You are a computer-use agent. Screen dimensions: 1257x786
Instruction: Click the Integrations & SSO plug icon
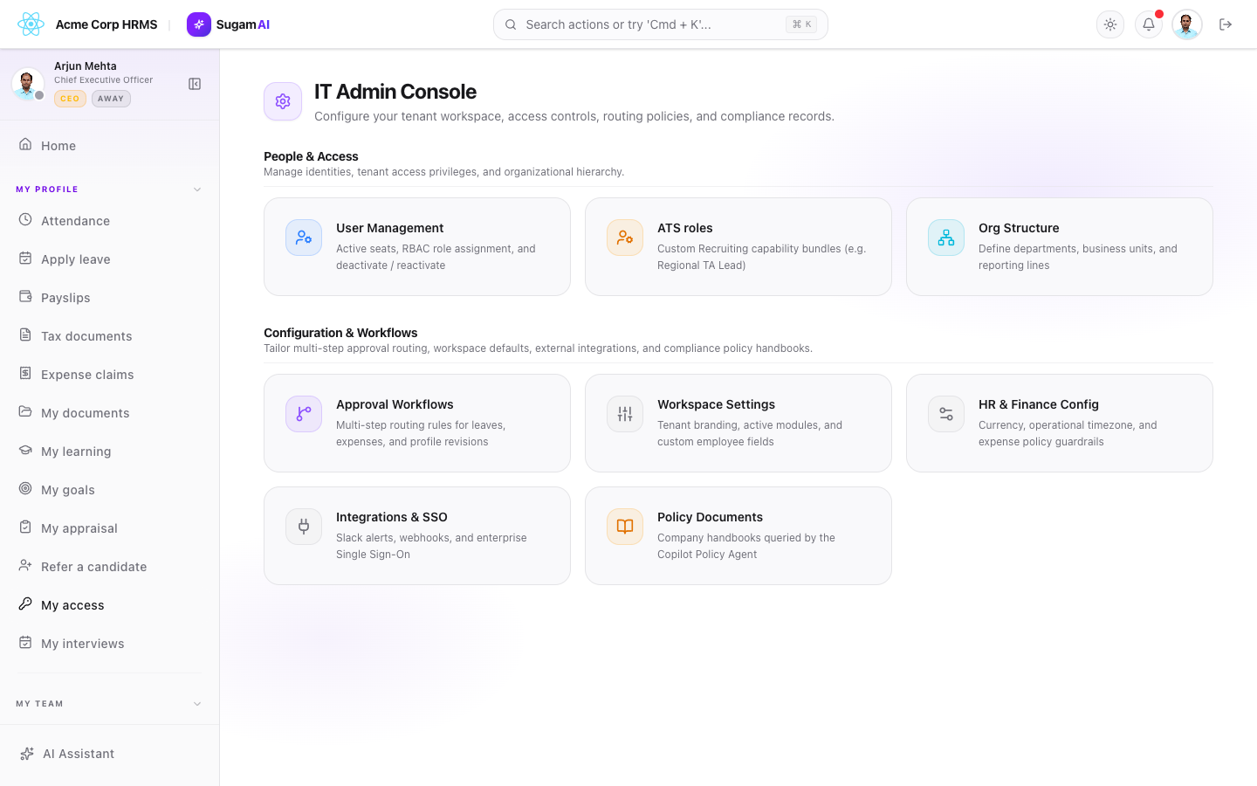(x=304, y=527)
